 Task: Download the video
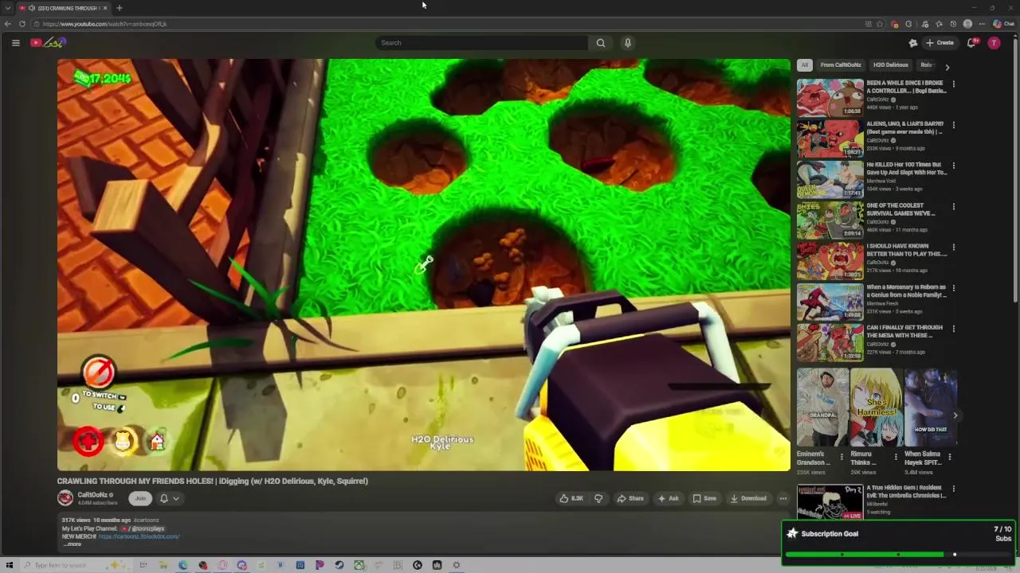click(748, 498)
